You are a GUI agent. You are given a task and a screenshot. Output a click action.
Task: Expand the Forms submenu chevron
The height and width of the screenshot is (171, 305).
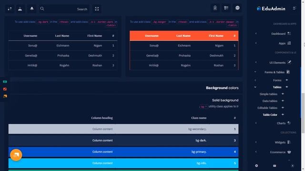(255, 80)
